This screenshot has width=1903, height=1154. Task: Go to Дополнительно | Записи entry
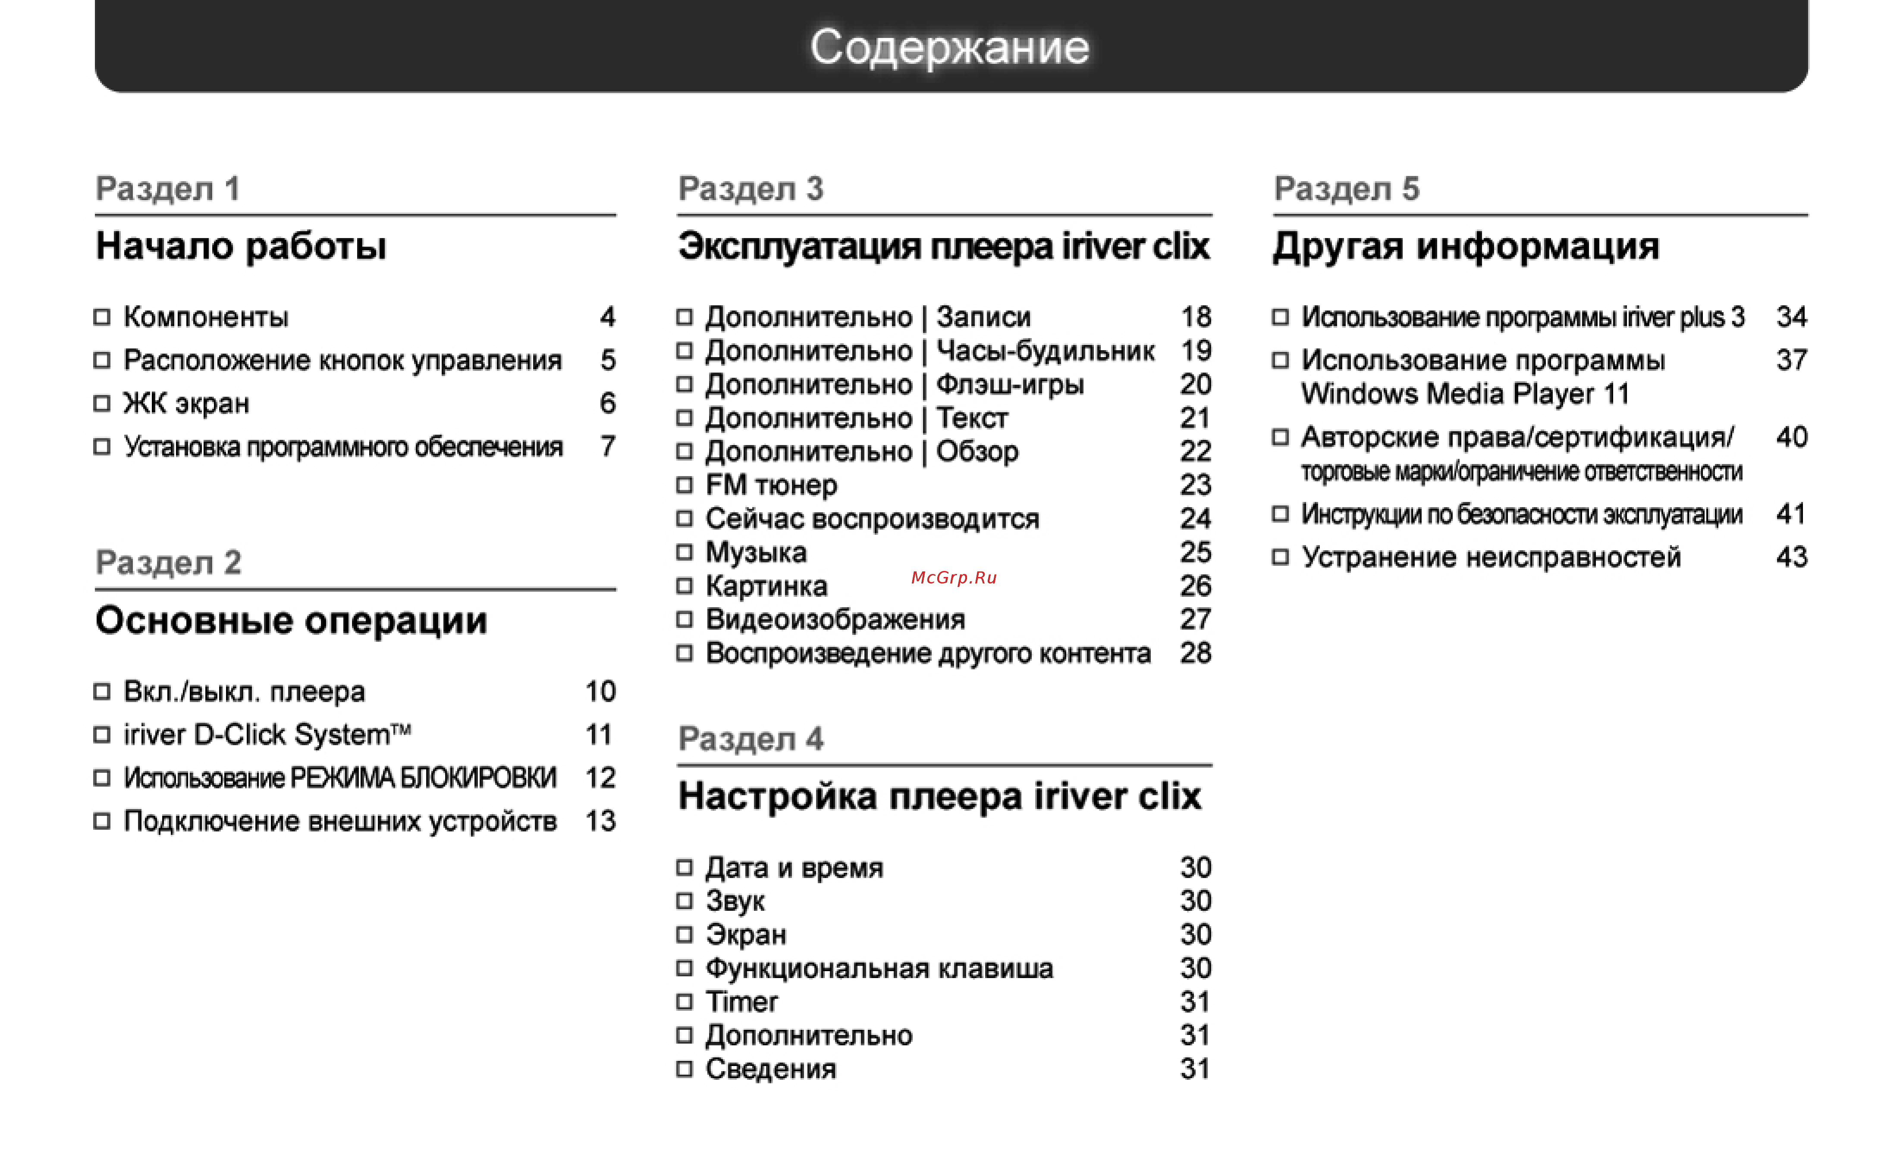coord(867,317)
